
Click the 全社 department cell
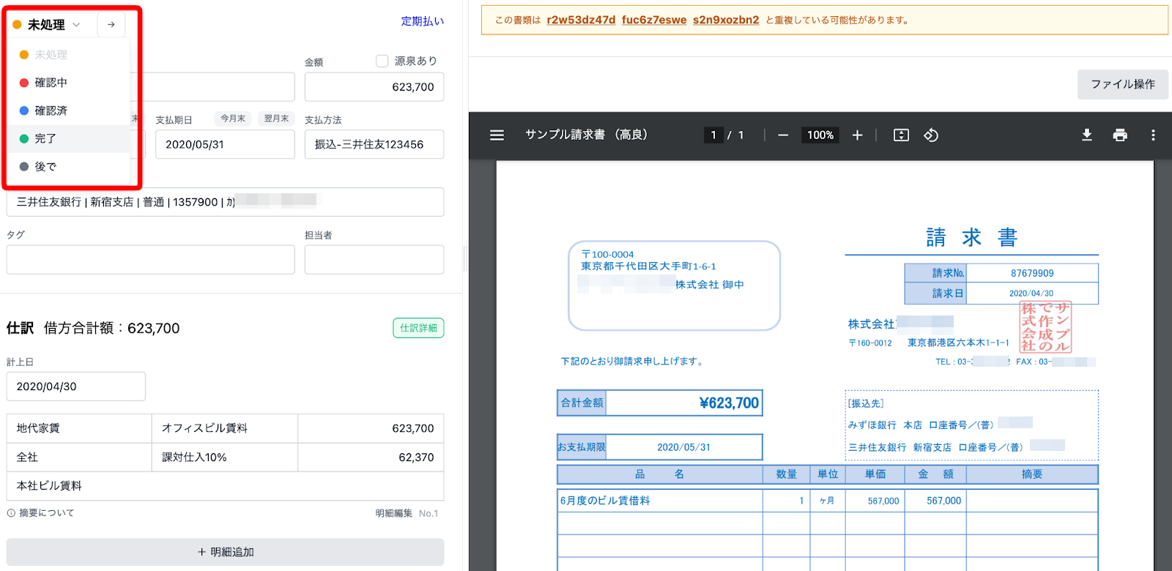[x=79, y=457]
